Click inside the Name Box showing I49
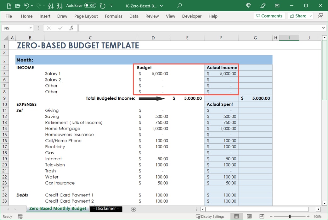 tap(16, 28)
